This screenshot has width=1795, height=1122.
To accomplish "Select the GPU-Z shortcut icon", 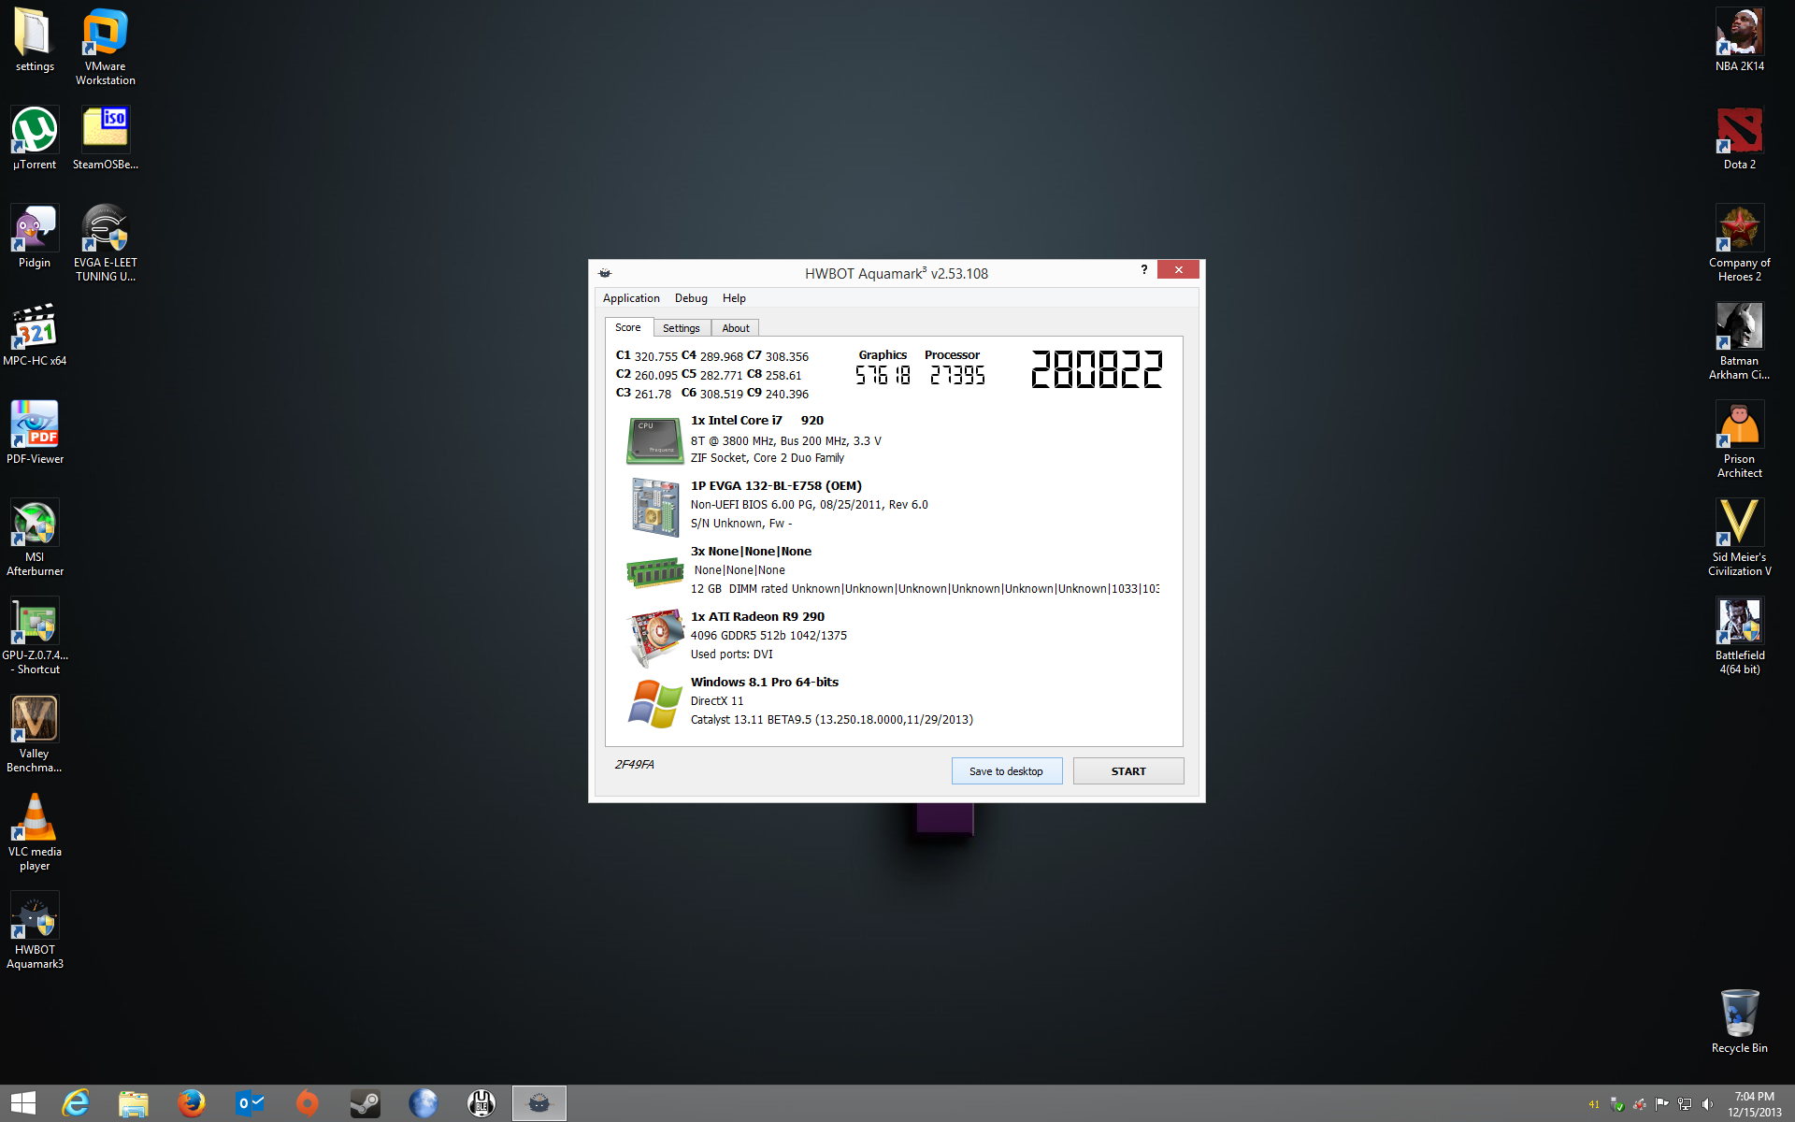I will (35, 636).
